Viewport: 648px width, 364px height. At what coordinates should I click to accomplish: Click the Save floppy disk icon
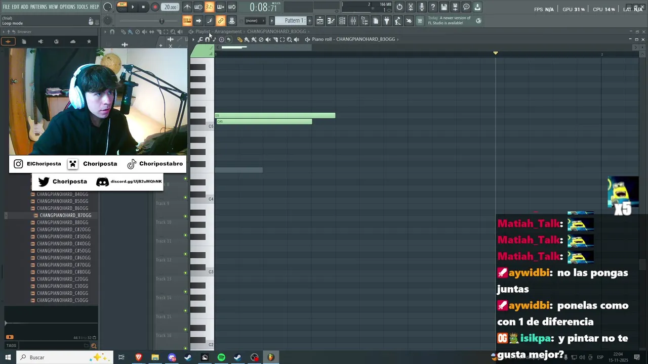click(444, 7)
